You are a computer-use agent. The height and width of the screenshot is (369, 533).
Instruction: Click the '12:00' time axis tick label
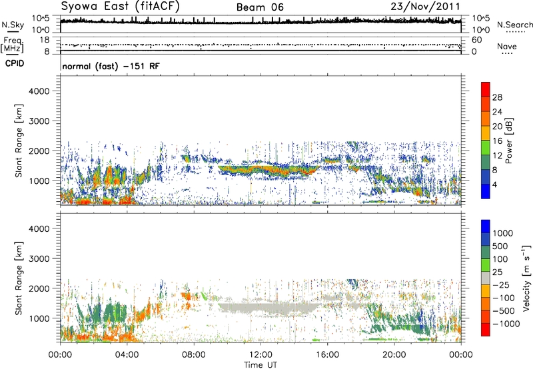tap(261, 355)
